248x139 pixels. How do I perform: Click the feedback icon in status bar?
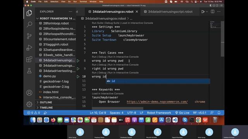click(x=212, y=113)
